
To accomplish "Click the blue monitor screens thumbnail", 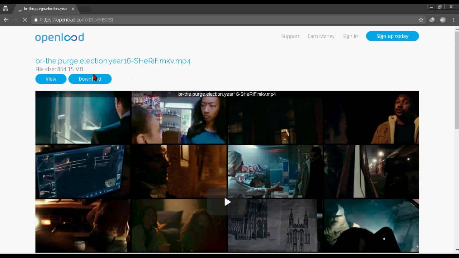I will click(82, 172).
